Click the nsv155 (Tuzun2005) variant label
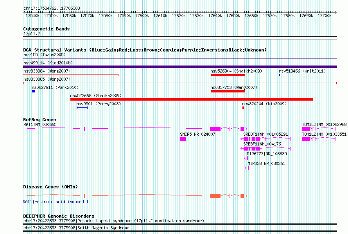The image size is (348, 234). (x=45, y=55)
